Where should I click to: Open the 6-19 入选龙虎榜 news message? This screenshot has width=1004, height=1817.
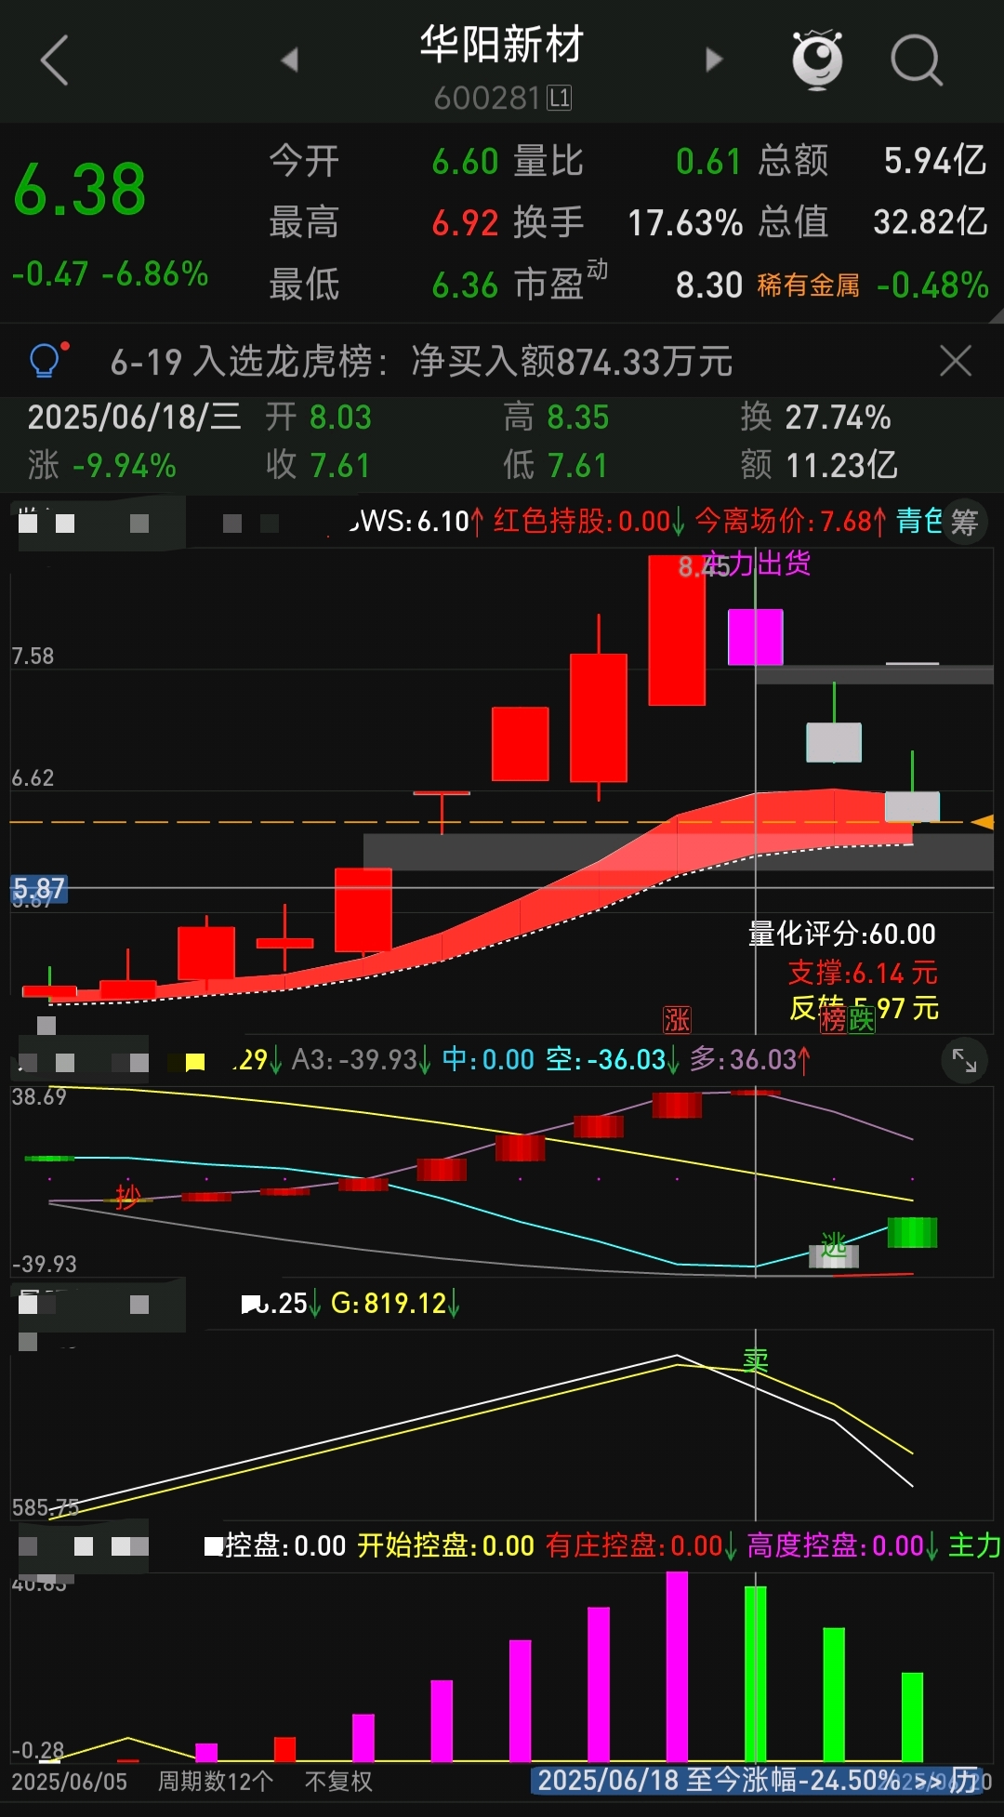click(421, 362)
